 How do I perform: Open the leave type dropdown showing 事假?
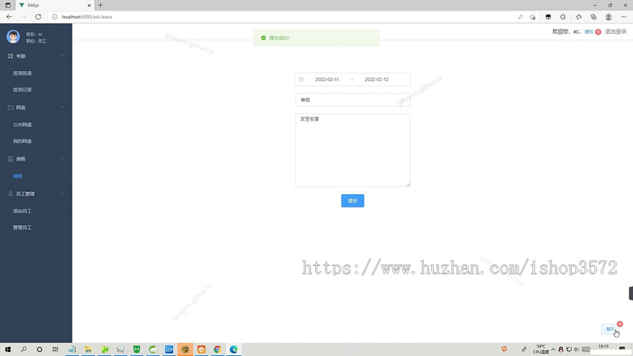point(352,100)
